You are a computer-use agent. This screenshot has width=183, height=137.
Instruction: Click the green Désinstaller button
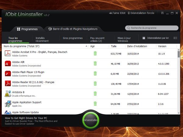tap(91, 120)
